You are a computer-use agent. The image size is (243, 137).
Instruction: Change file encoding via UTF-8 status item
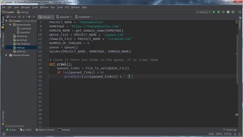point(228,134)
